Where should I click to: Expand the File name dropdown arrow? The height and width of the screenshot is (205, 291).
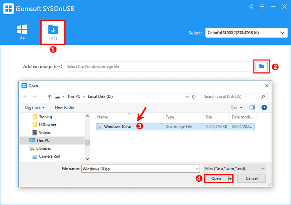[197, 169]
